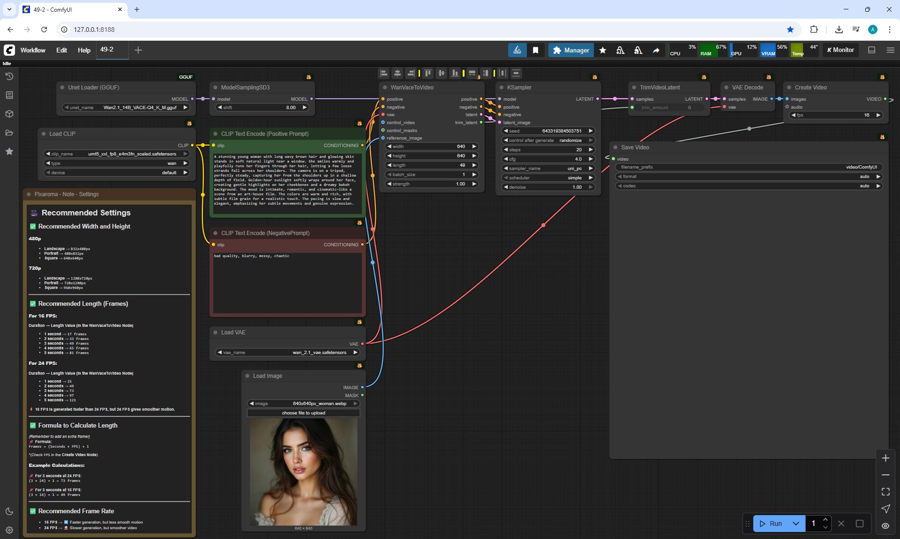Toggle dark theme moon icon
900x539 pixels.
9,511
